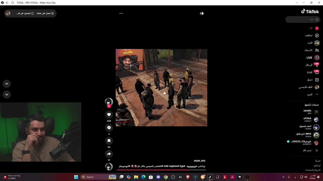Open the profile avatar in top-left pill

pyautogui.click(x=8, y=13)
